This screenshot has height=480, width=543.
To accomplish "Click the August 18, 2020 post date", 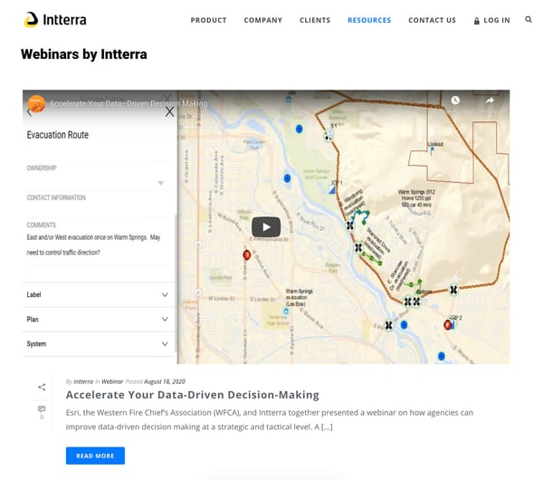I will click(x=165, y=381).
